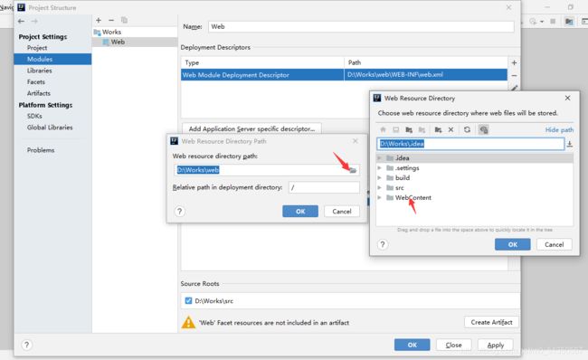The image size is (588, 360).
Task: Expand the .settings folder node
Action: pyautogui.click(x=380, y=168)
